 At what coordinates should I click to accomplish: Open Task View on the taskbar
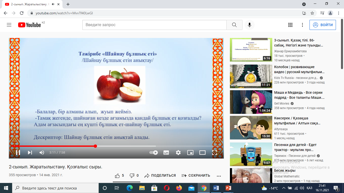pyautogui.click(x=117, y=188)
